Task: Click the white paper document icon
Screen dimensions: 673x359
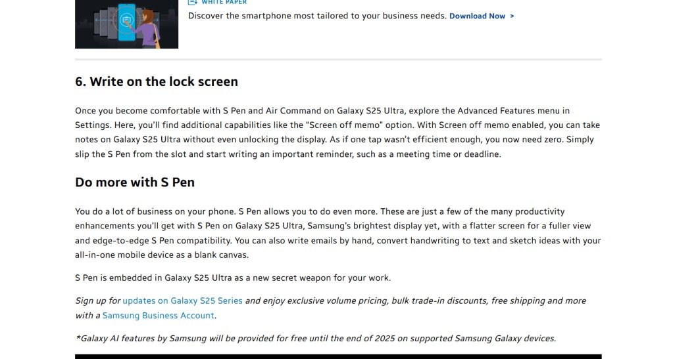Action: pos(193,2)
